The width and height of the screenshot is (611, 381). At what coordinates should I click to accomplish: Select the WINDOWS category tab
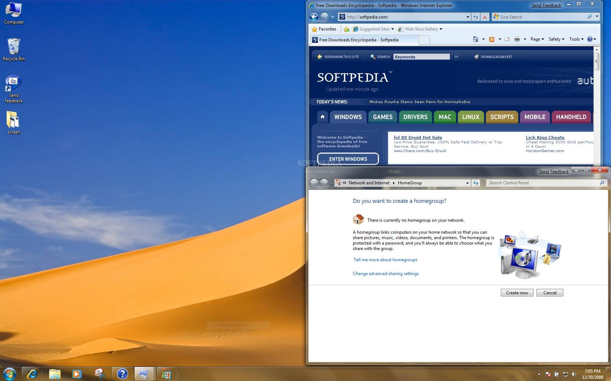(x=348, y=117)
